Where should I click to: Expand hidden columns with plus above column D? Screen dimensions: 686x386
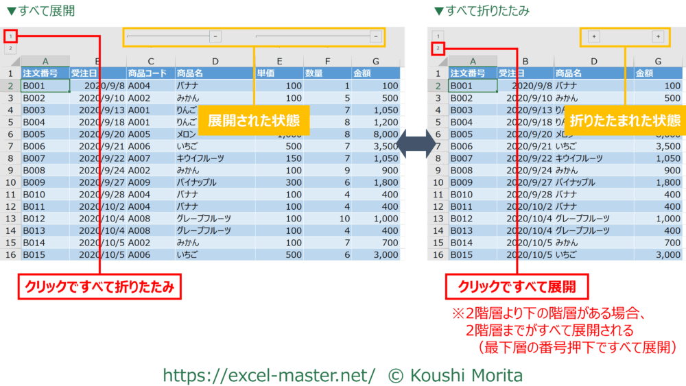coord(594,36)
